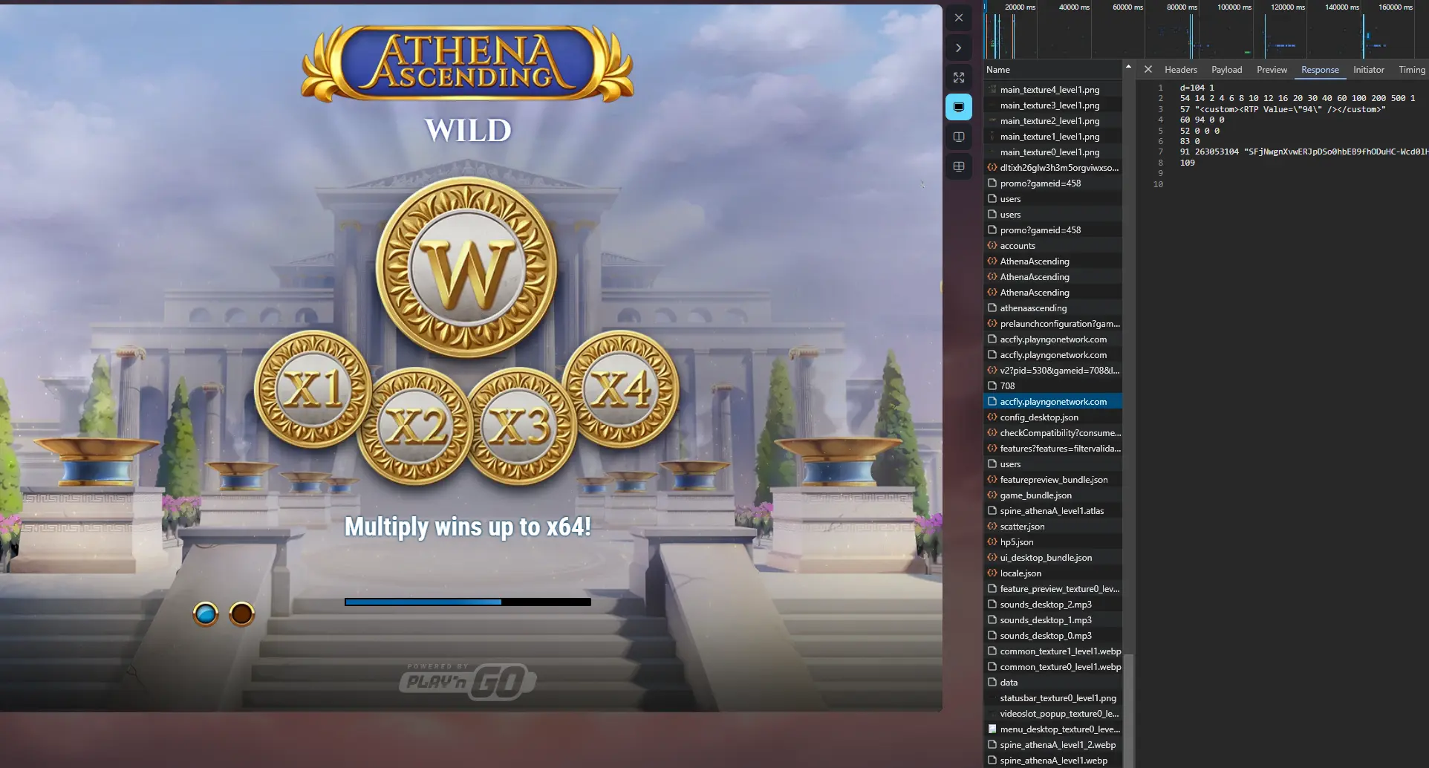The width and height of the screenshot is (1429, 768).
Task: Select the Response tab
Action: (1320, 69)
